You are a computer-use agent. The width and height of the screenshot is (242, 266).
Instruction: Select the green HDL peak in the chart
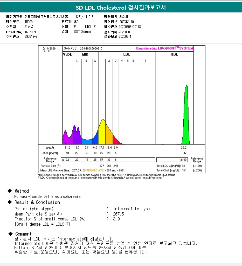pyautogui.click(x=186, y=120)
